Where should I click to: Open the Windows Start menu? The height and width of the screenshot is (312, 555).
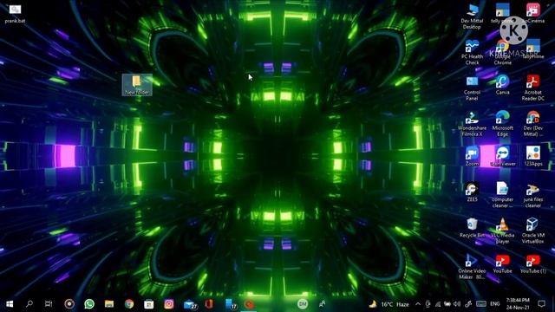point(10,304)
